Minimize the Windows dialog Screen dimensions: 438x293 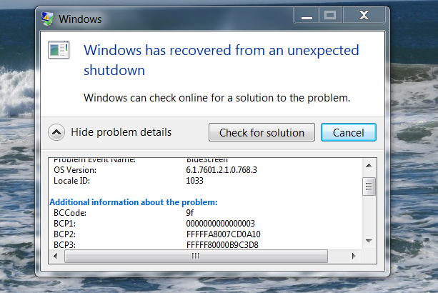[x=307, y=16]
